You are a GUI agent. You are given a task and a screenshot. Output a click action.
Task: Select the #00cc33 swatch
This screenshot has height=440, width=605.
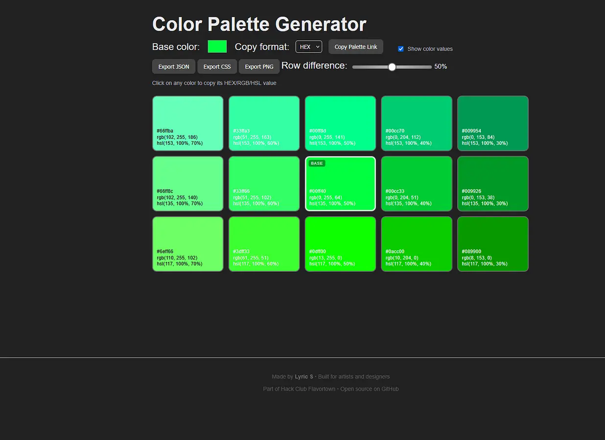point(417,183)
